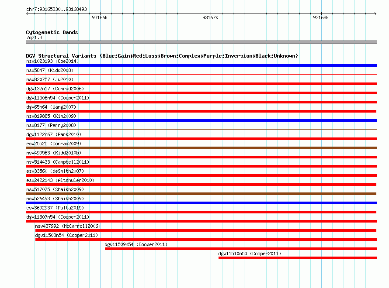Click the nsv819885 (Kim2009) label

(51, 116)
